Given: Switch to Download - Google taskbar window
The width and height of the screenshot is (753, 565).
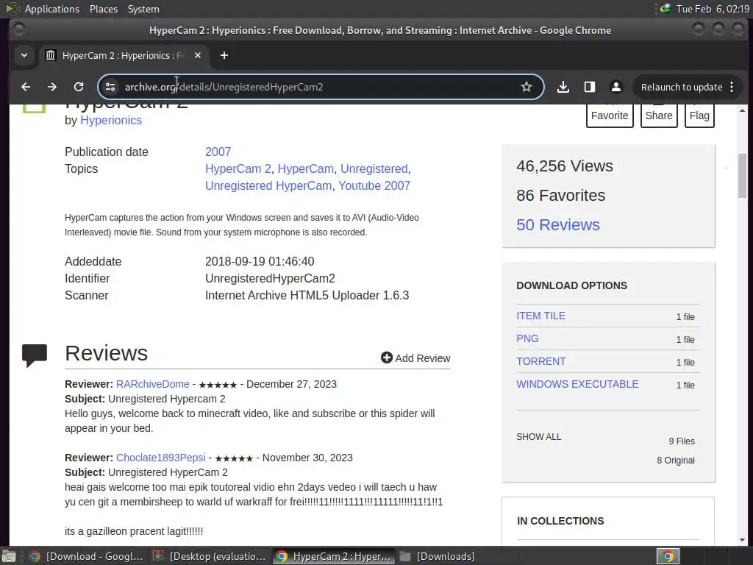Looking at the screenshot, I should click(x=85, y=556).
